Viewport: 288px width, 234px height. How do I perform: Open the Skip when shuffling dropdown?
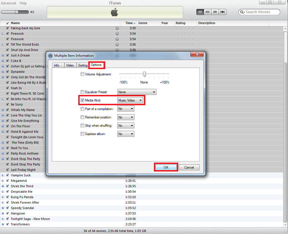pyautogui.click(x=126, y=126)
